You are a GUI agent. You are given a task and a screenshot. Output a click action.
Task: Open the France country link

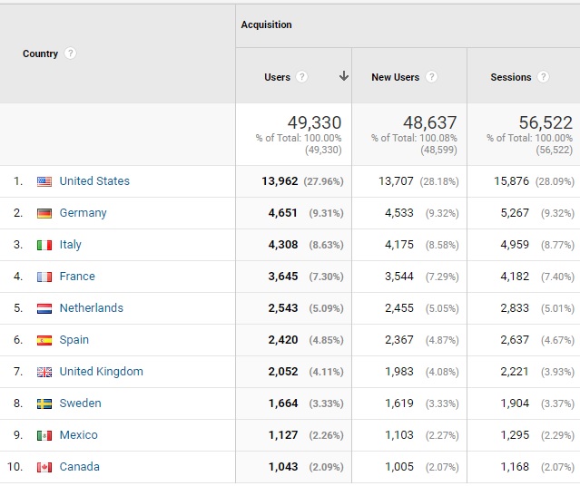coord(77,277)
